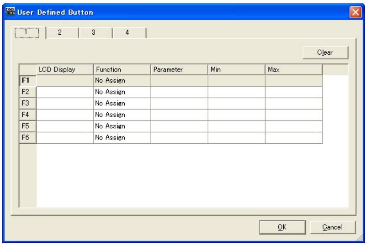The height and width of the screenshot is (245, 366).
Task: Select Min cell in F1 row
Action: click(236, 81)
